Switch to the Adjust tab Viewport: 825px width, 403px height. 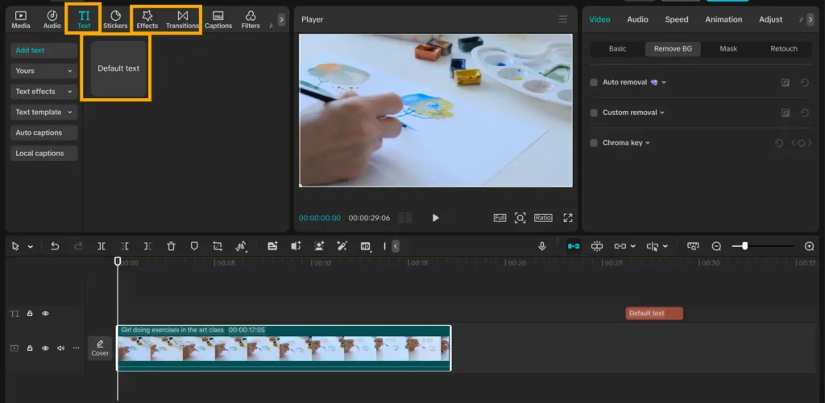(770, 19)
